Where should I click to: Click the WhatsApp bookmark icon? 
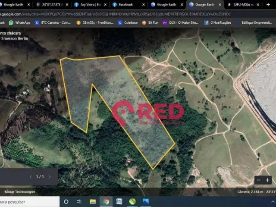[x=11, y=23]
